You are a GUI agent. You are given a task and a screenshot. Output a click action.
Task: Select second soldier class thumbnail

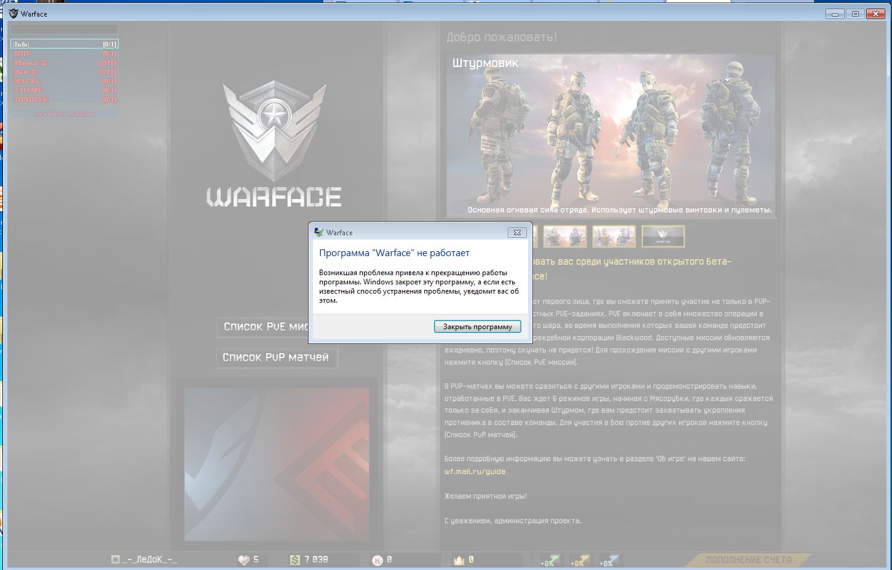coord(565,236)
